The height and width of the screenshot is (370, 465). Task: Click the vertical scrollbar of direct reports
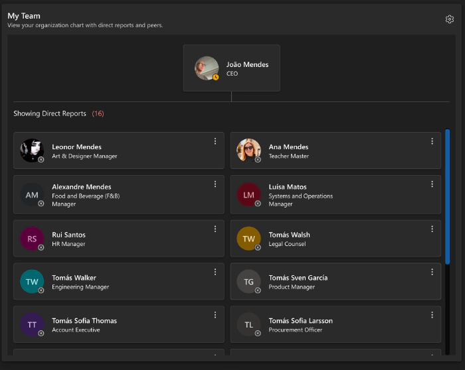pyautogui.click(x=448, y=192)
